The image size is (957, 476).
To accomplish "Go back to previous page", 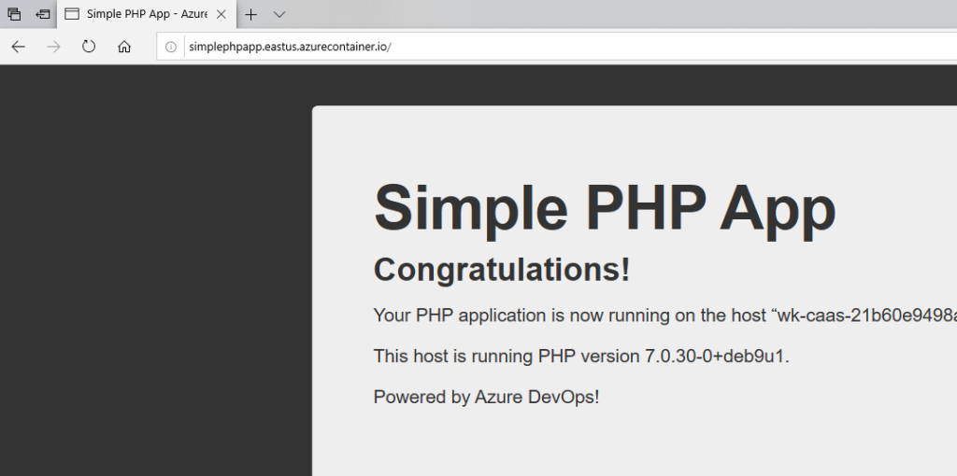I will pyautogui.click(x=19, y=47).
